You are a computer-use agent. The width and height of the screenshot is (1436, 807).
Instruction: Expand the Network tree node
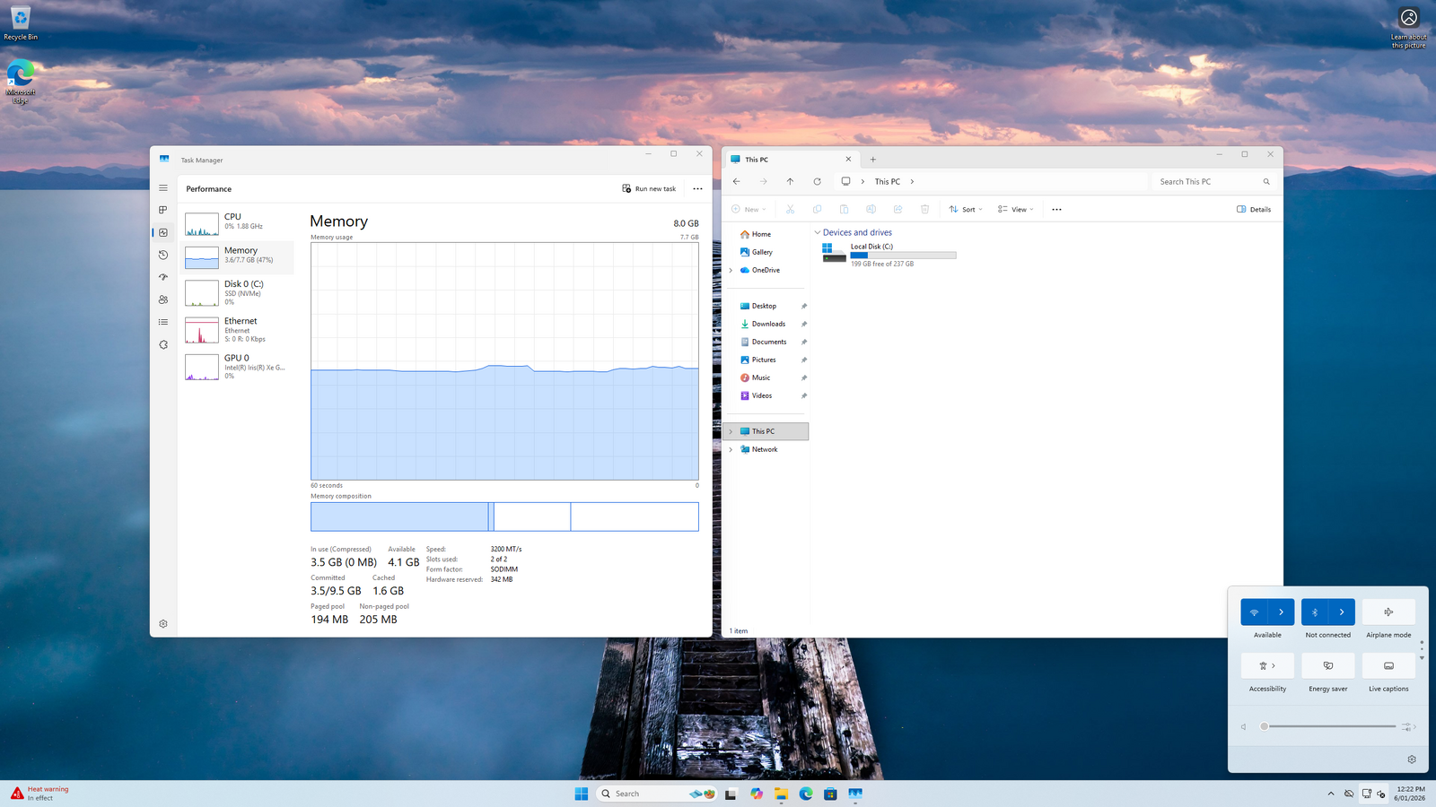731,449
